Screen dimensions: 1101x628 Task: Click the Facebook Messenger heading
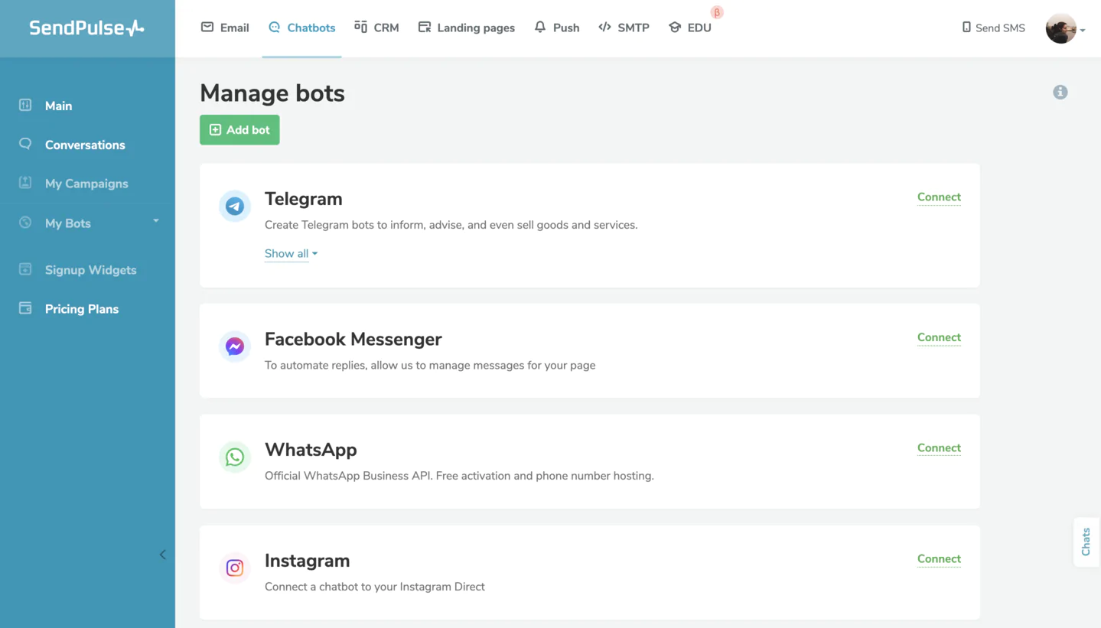coord(353,339)
